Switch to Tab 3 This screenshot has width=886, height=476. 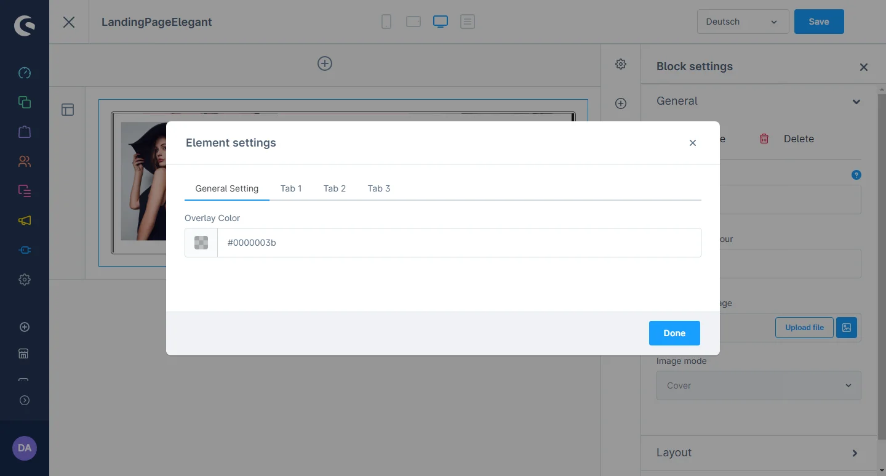[x=379, y=188]
